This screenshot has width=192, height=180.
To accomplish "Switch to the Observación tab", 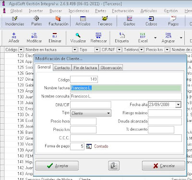I will point(111,68).
